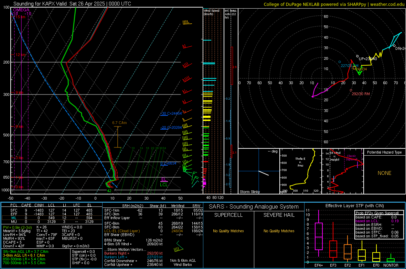Viewport: 406px width, 269px height.
Task: Click the green 42 surface dewpoint value
Action: 109,191
